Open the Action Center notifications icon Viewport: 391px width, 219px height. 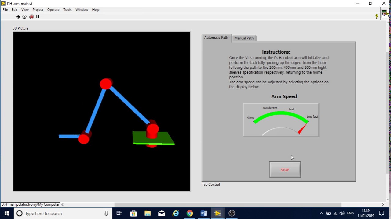click(x=382, y=214)
